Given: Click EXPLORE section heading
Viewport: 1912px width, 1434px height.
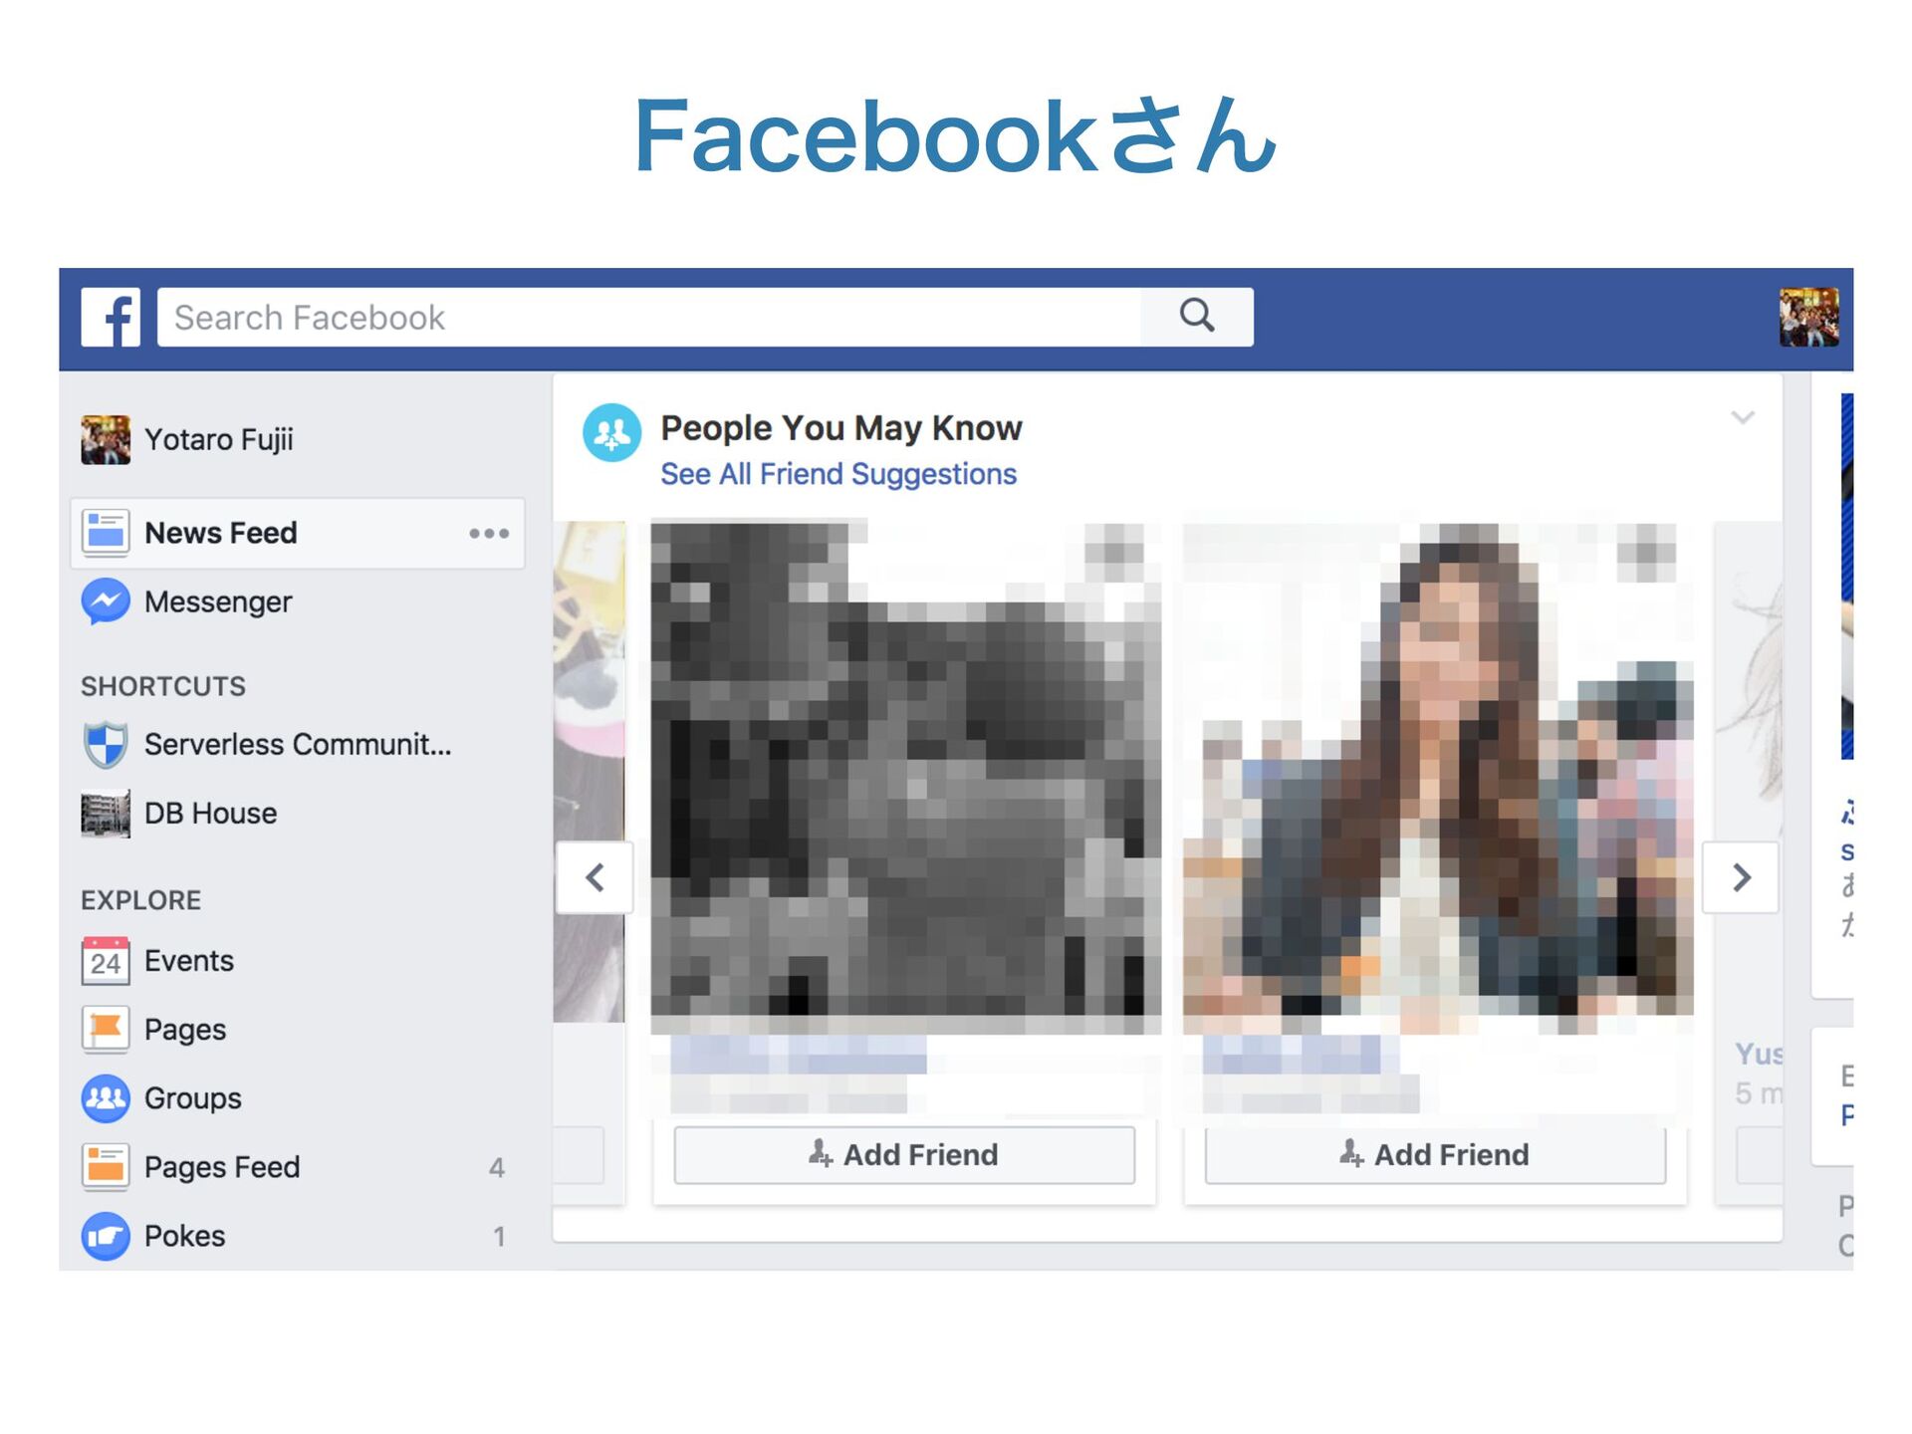Looking at the screenshot, I should point(141,900).
